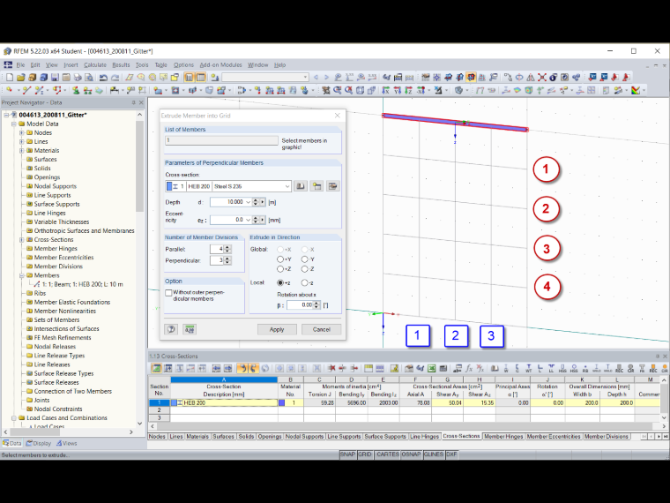Click the View in Y direction icon

(397, 90)
